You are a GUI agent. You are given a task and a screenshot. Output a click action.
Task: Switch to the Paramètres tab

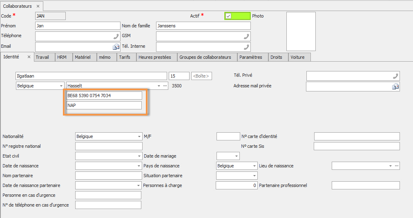click(x=252, y=57)
